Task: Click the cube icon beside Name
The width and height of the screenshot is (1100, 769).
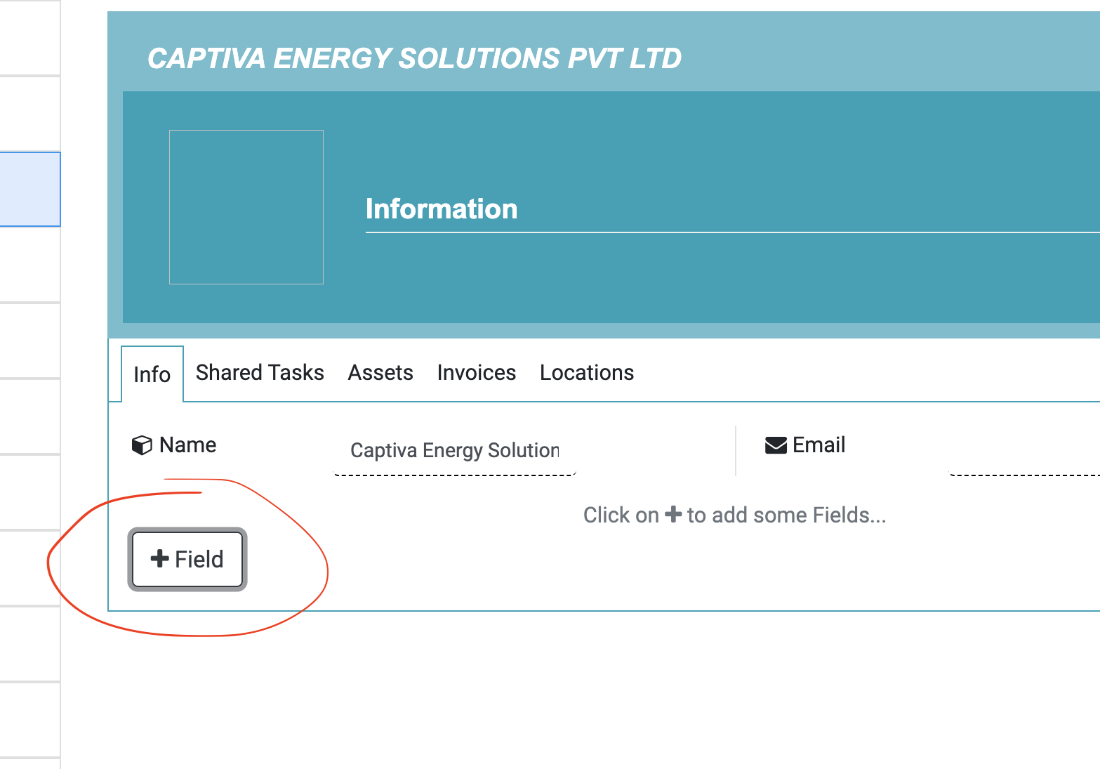Action: click(x=142, y=445)
